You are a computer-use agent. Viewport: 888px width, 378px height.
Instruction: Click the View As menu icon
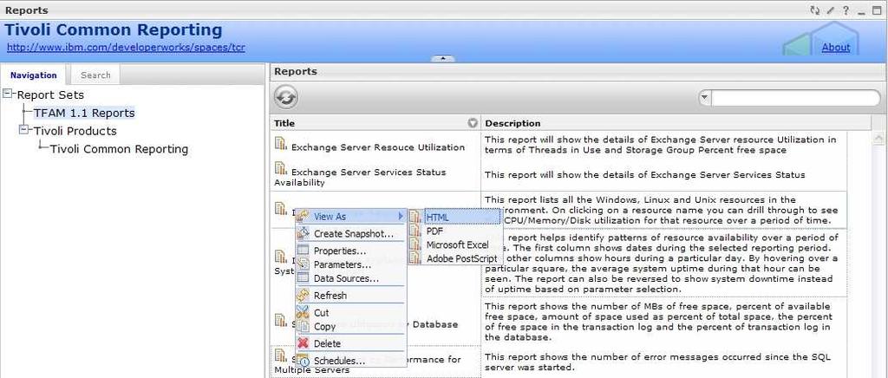click(303, 216)
